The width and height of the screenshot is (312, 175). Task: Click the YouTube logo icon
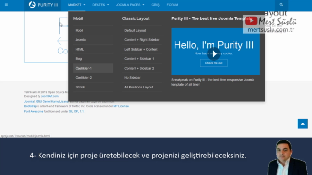[x=251, y=20]
